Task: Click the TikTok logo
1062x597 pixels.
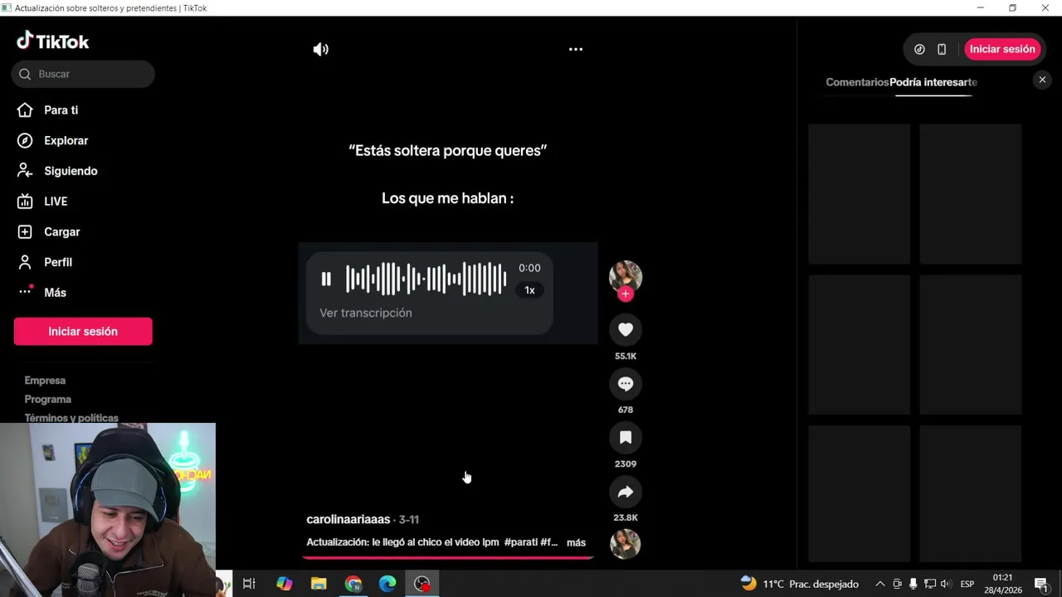Action: coord(52,41)
